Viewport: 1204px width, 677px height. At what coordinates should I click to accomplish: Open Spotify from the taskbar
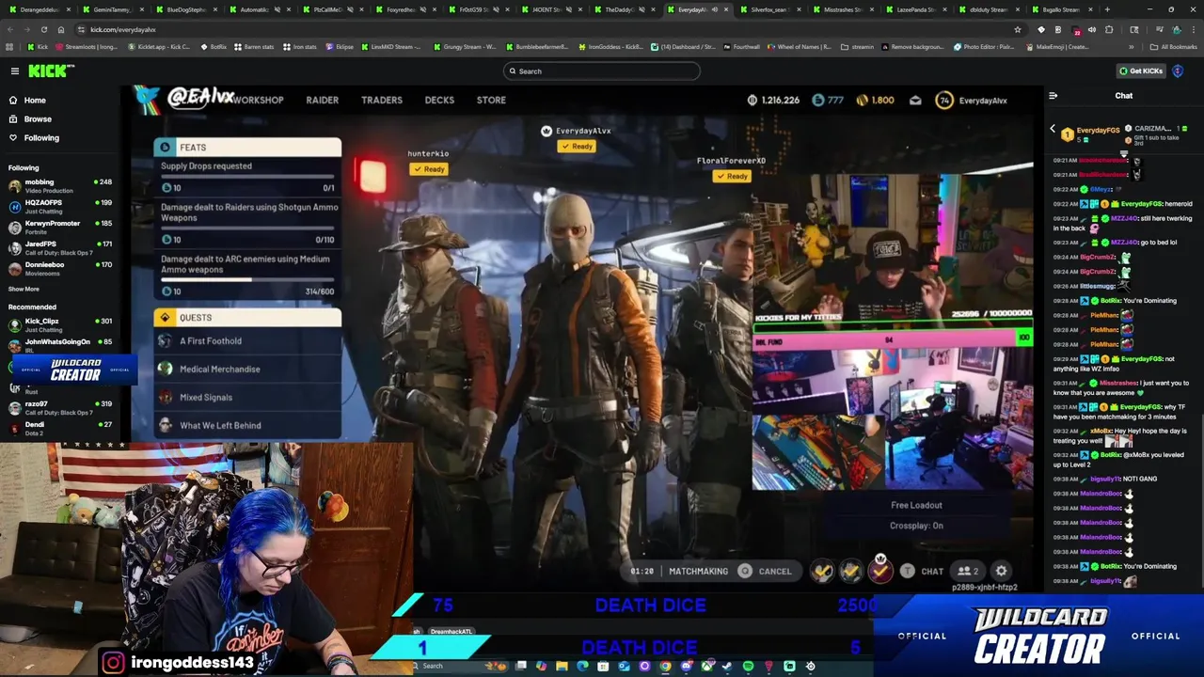coord(748,666)
